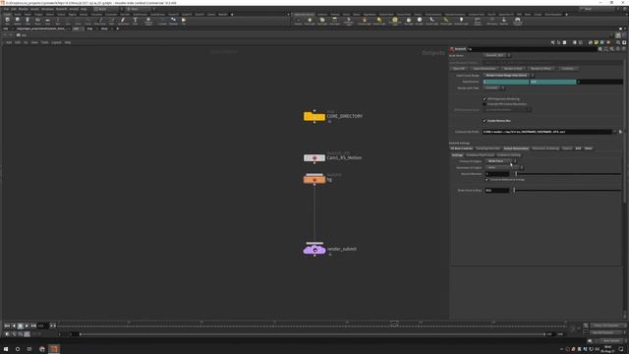The image size is (629, 354).
Task: Select the Sphere shelf tool
Action: tap(18, 21)
